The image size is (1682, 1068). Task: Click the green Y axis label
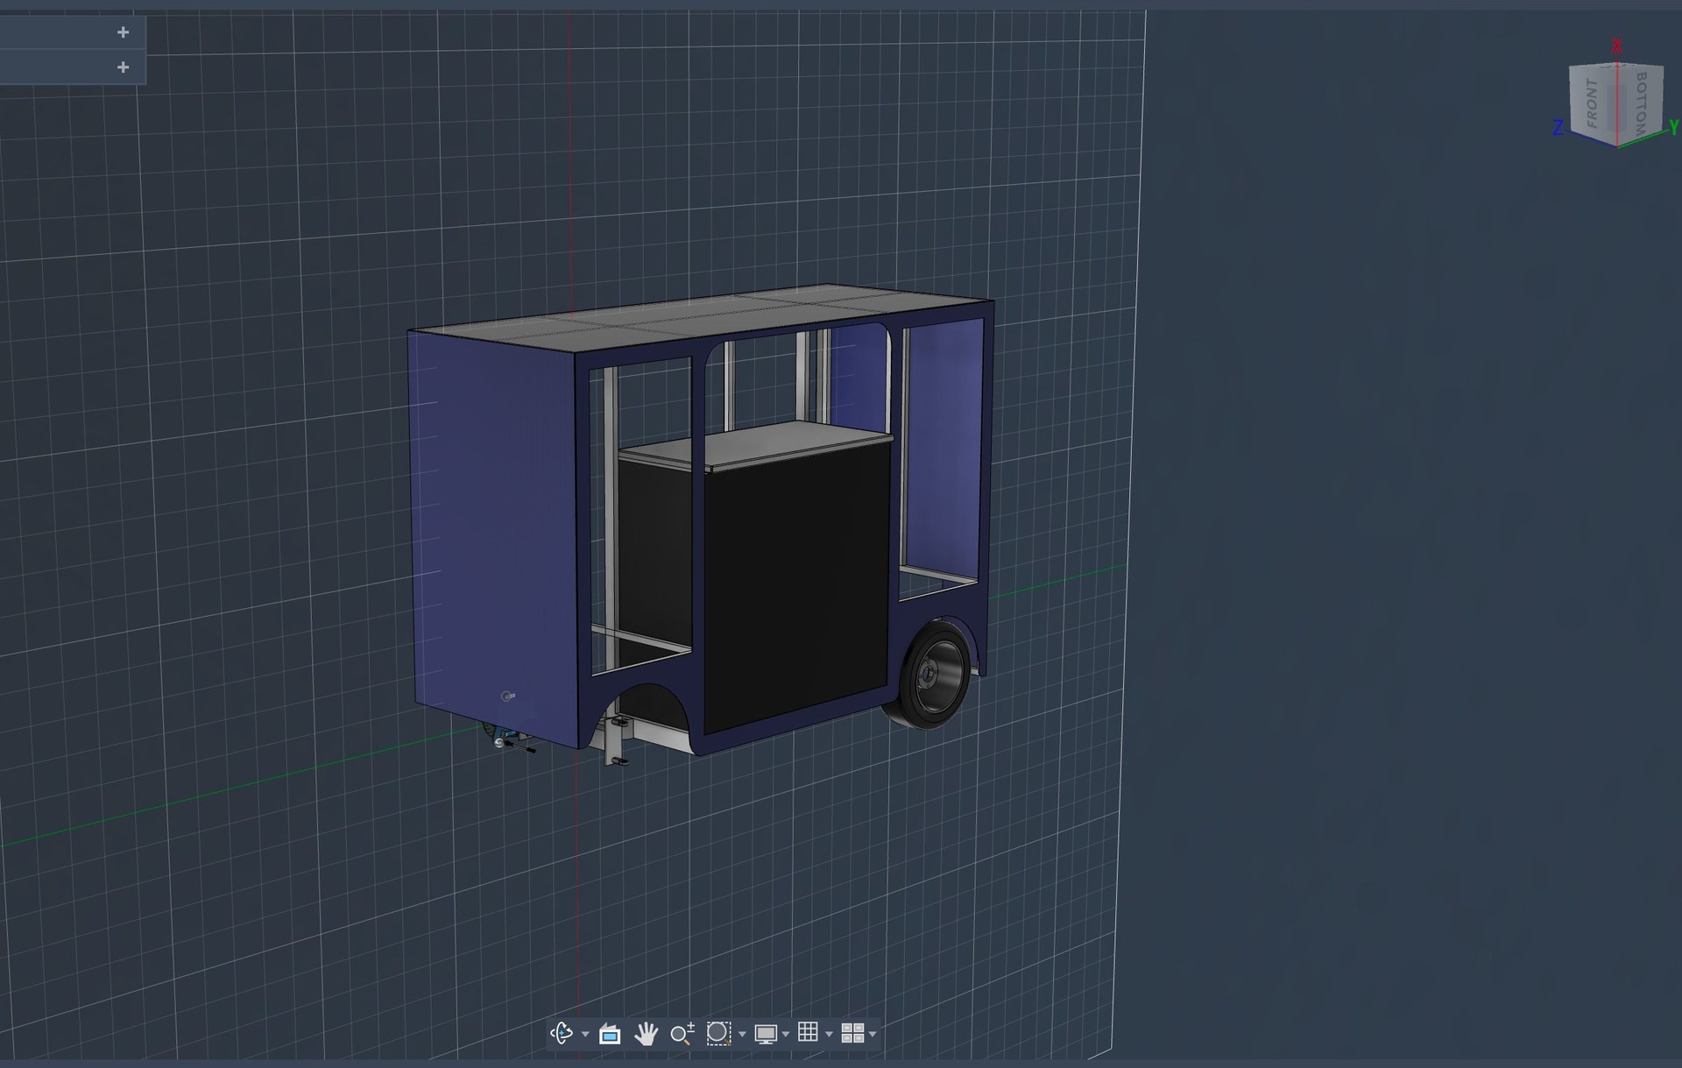click(x=1674, y=128)
